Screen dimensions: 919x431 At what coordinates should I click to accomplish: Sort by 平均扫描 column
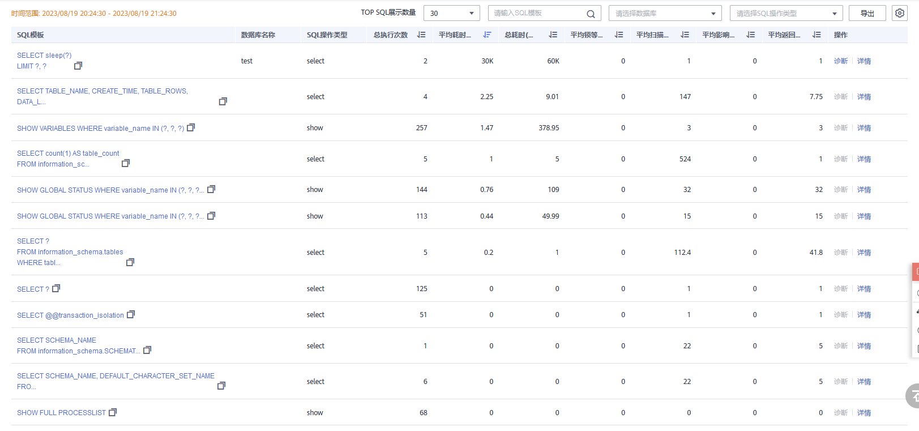685,35
